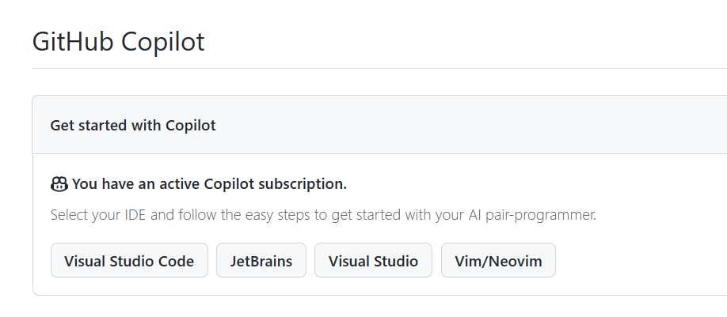This screenshot has width=727, height=317.
Task: Click the active Copilot subscription message
Action: pos(209,185)
